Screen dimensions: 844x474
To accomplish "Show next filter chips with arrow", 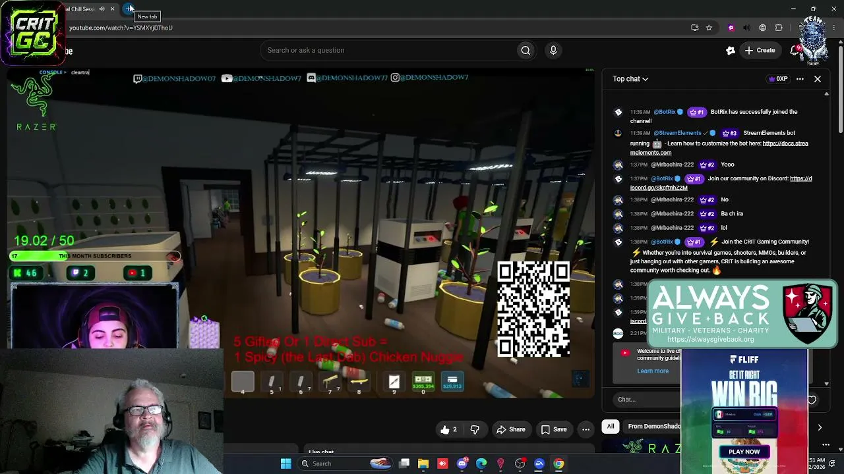I will (820, 427).
